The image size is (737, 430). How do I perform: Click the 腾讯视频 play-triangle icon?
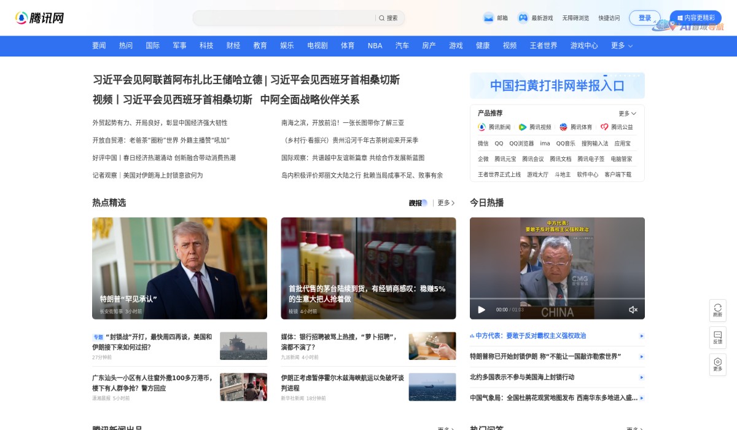coord(523,127)
